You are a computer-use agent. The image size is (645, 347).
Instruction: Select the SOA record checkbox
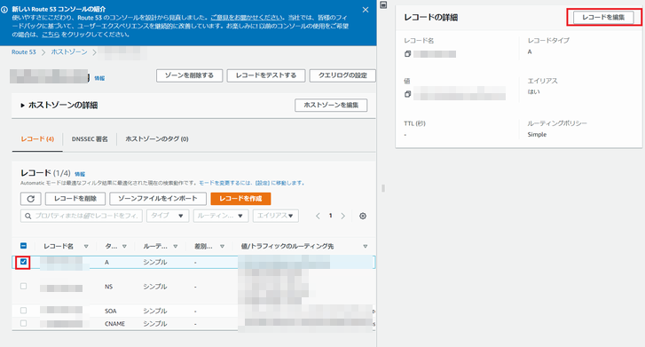tap(23, 311)
